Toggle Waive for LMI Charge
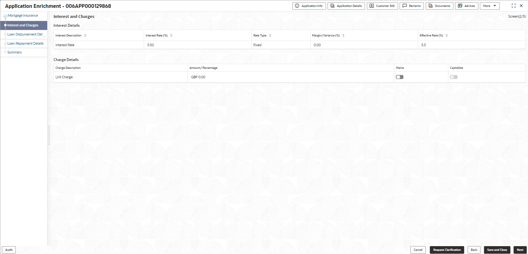Screen dimensions: 528x254 pos(400,77)
